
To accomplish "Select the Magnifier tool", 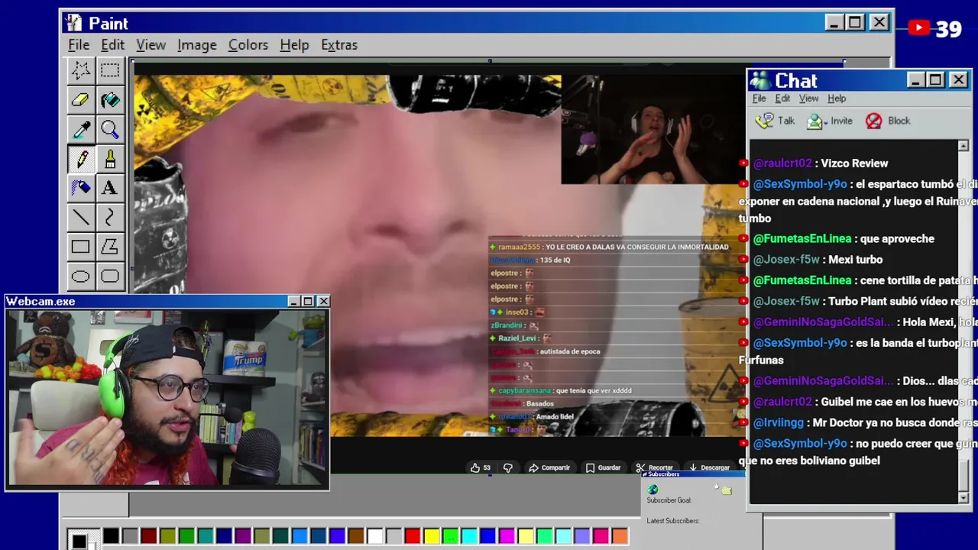I will [109, 129].
